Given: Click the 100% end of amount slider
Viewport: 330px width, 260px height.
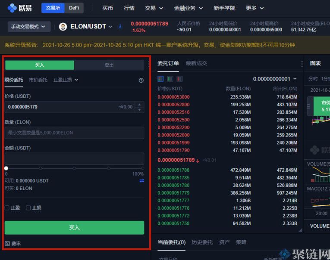Looking at the screenshot, I should 143,168.
